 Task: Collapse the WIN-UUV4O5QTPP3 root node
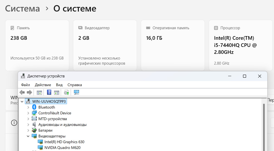pyautogui.click(x=22, y=102)
